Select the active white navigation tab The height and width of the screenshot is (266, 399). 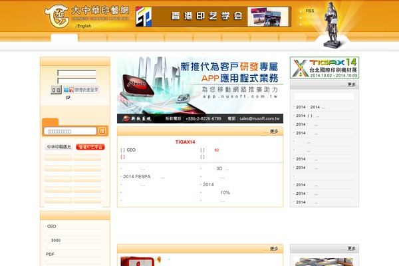[64, 38]
